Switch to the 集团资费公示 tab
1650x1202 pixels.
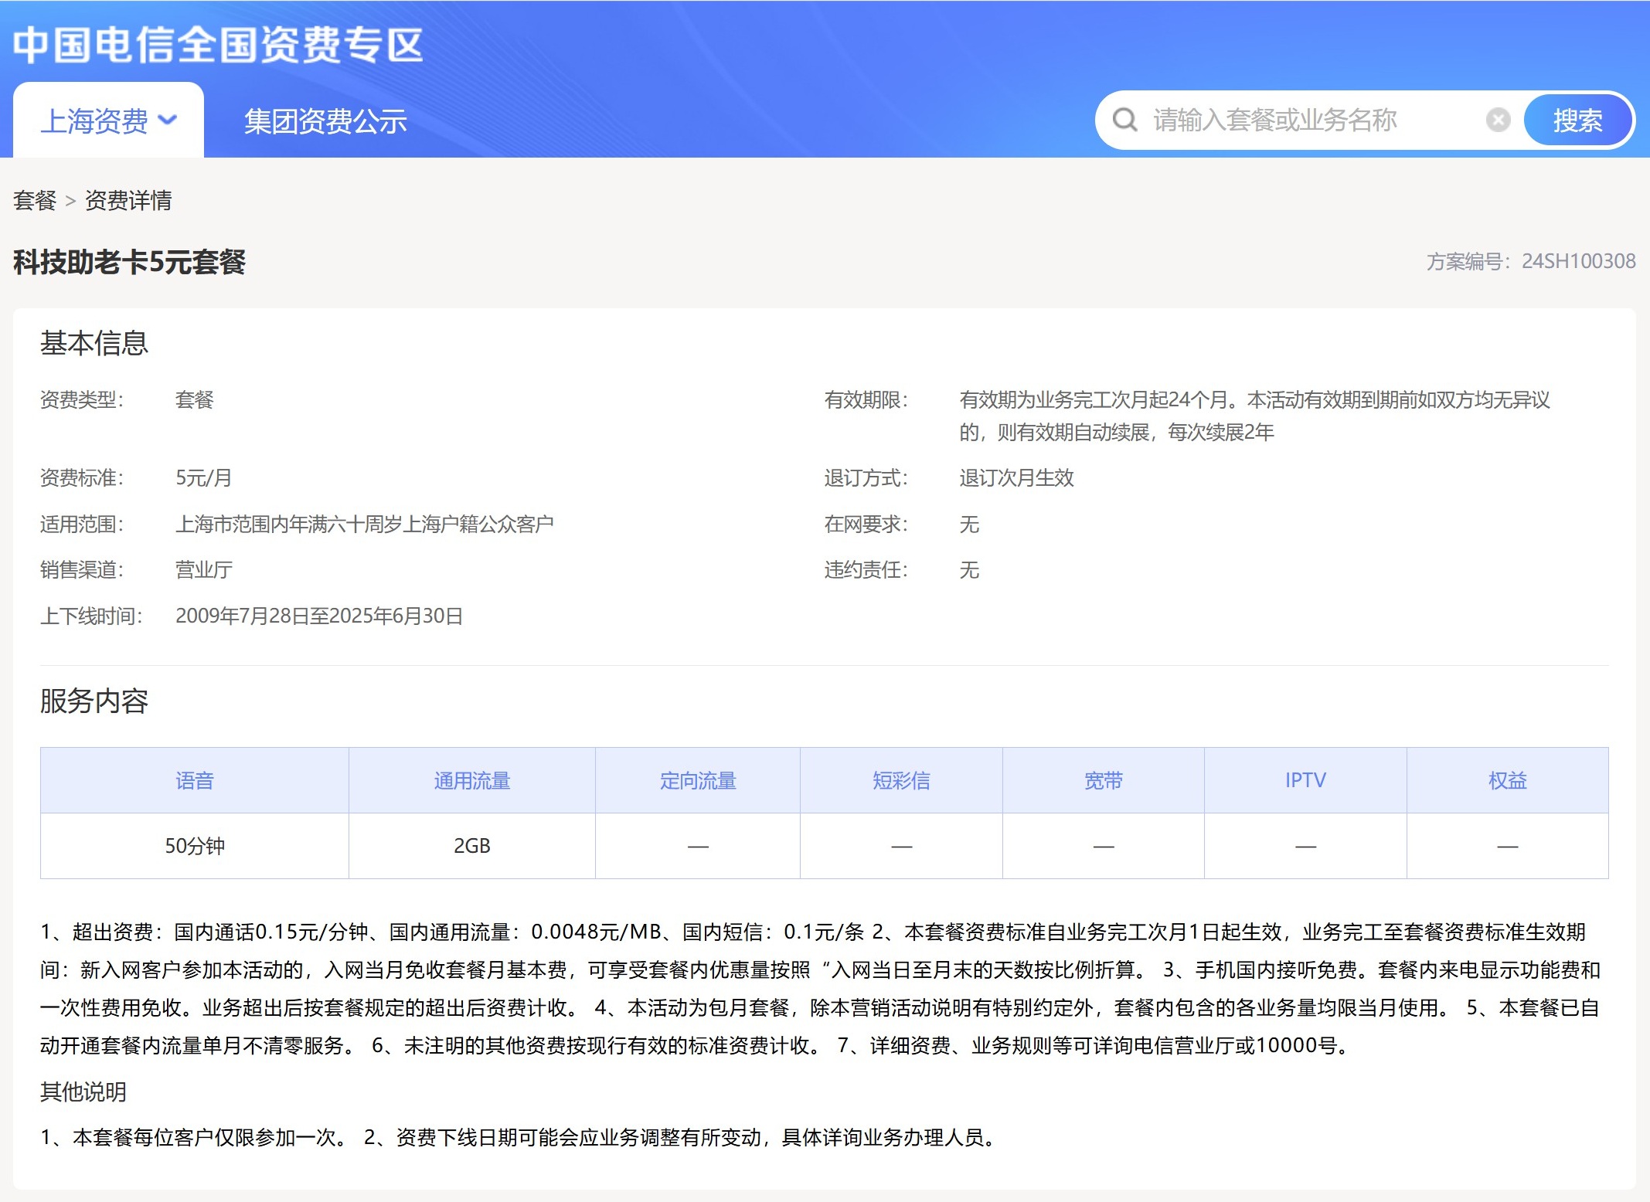[325, 121]
